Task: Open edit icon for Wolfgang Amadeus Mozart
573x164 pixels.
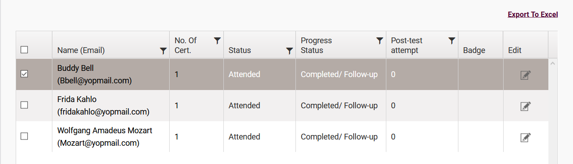Action: point(526,137)
